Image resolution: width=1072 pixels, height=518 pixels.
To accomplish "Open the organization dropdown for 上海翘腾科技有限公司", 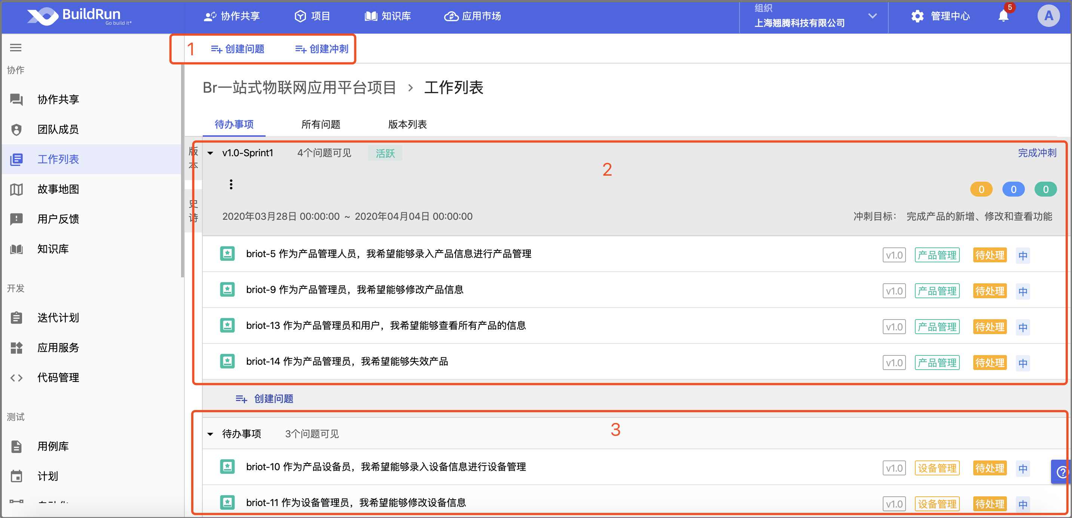I will [x=873, y=16].
